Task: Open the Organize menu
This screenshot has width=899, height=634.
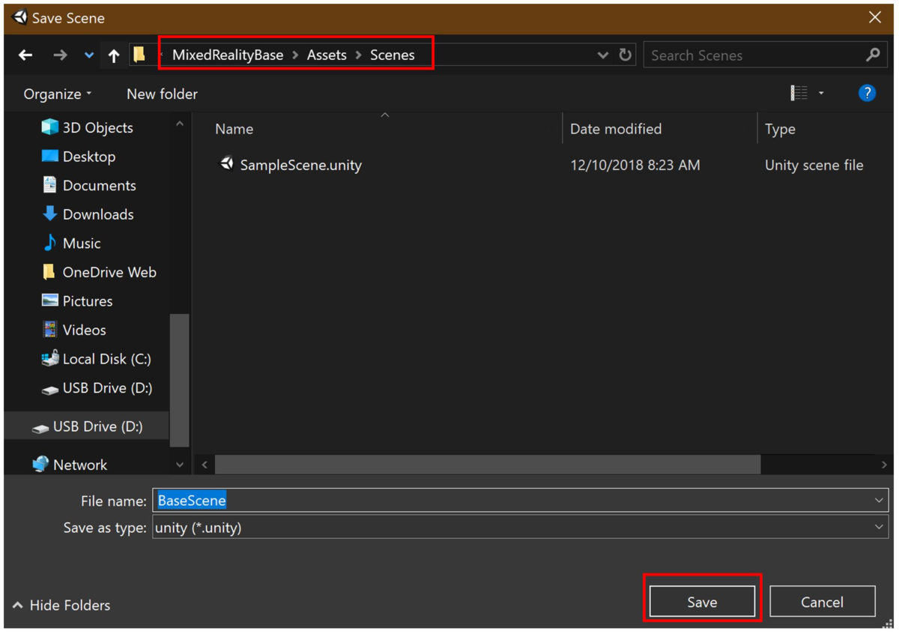Action: [x=58, y=94]
